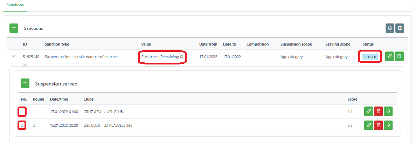
Task: Go to CRUZ AZUL - USL CLUB match via arrow
Action: (388, 111)
